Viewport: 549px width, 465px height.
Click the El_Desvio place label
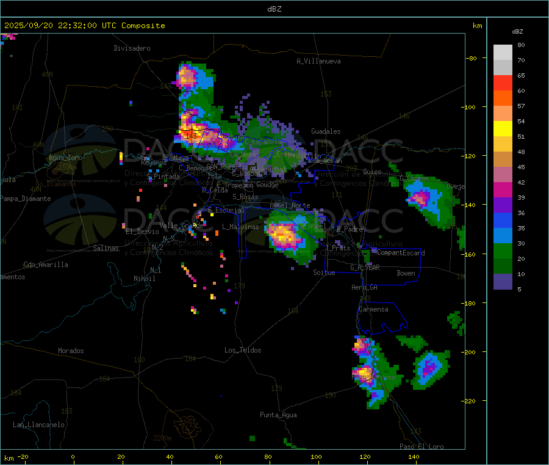(x=143, y=232)
